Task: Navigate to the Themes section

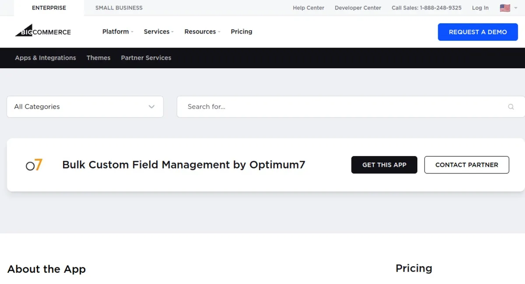Action: point(98,58)
